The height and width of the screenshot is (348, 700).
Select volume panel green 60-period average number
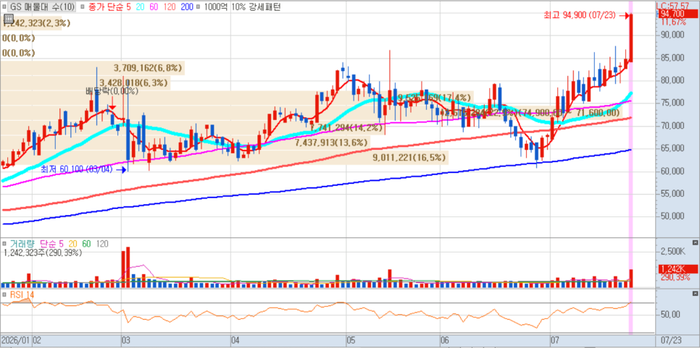87,244
